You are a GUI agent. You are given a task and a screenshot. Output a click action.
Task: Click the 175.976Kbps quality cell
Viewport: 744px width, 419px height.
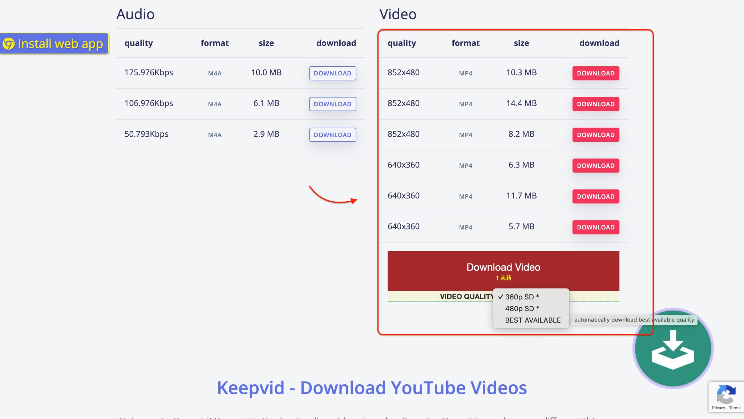point(149,72)
